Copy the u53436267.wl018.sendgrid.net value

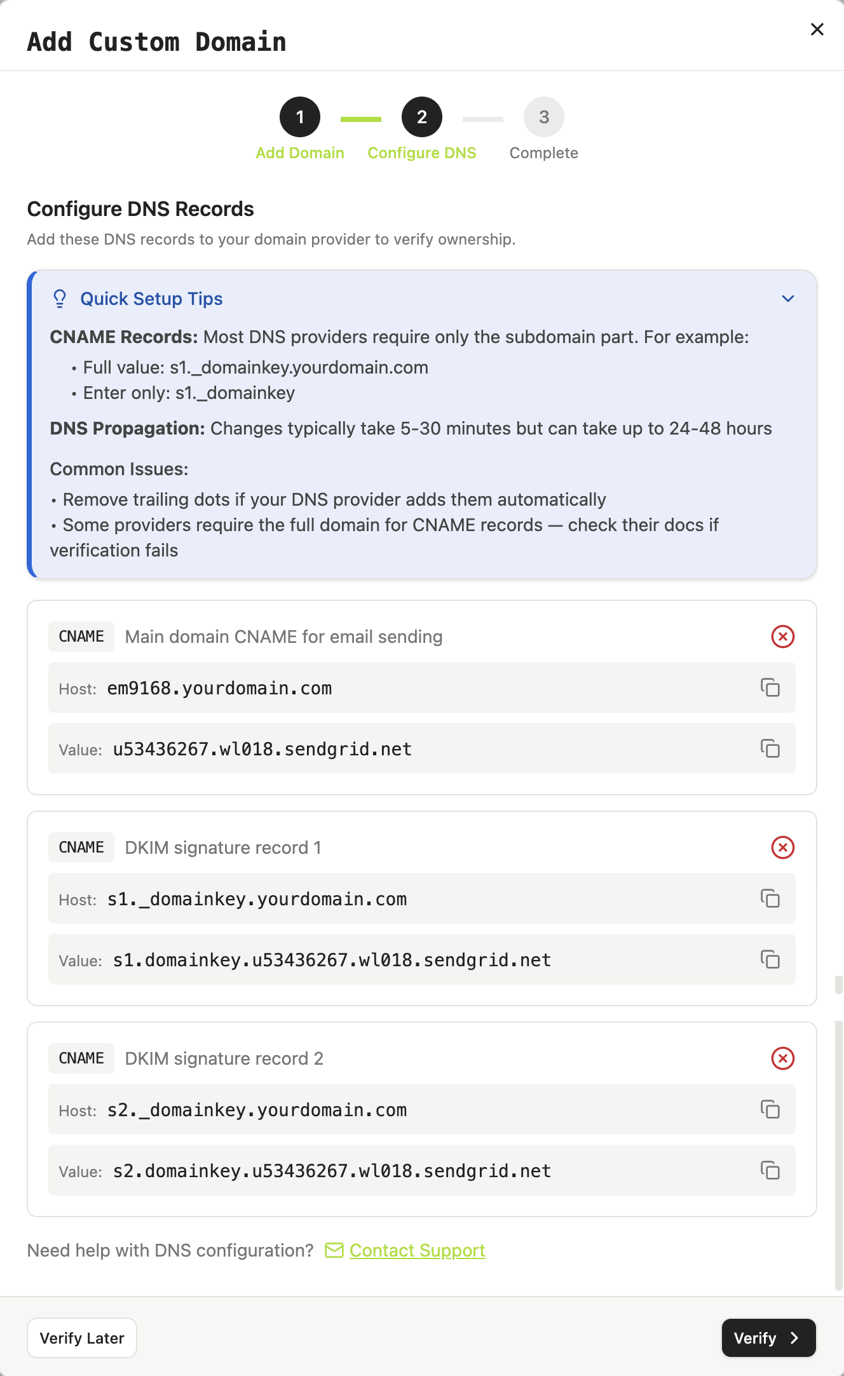pyautogui.click(x=770, y=748)
